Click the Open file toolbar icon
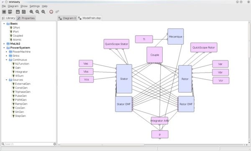 coord(10,12)
